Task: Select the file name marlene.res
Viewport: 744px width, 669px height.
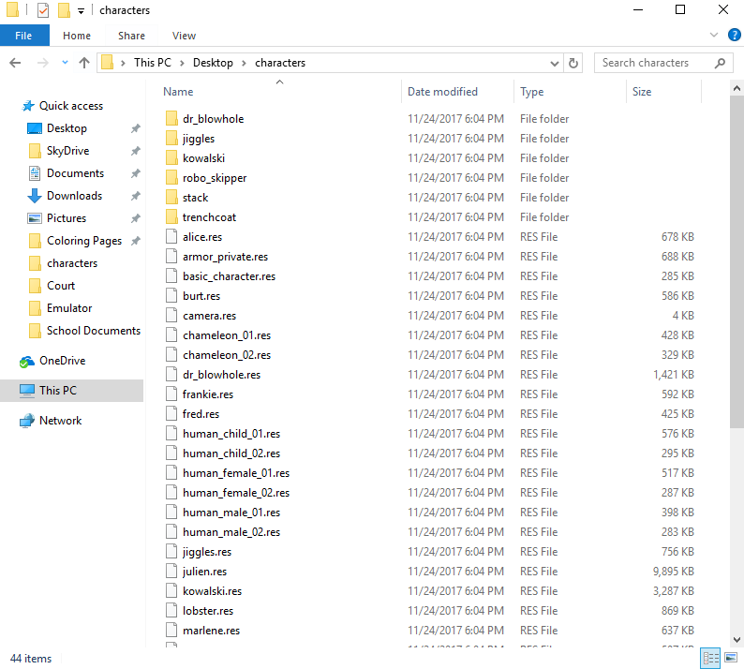Action: [211, 631]
